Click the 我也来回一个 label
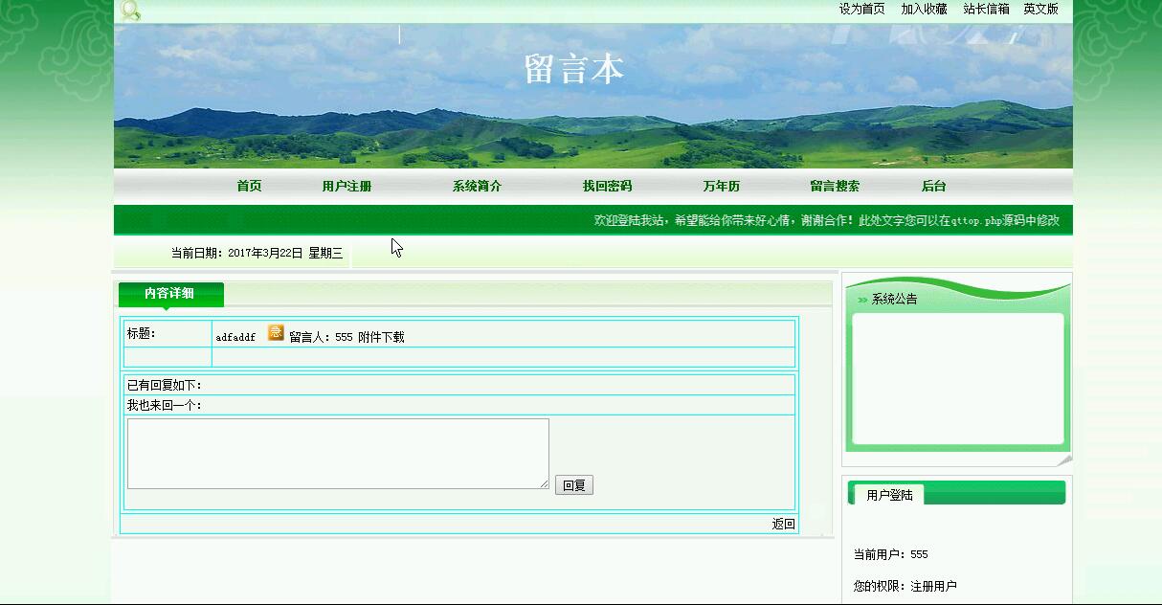1162x605 pixels. click(165, 406)
